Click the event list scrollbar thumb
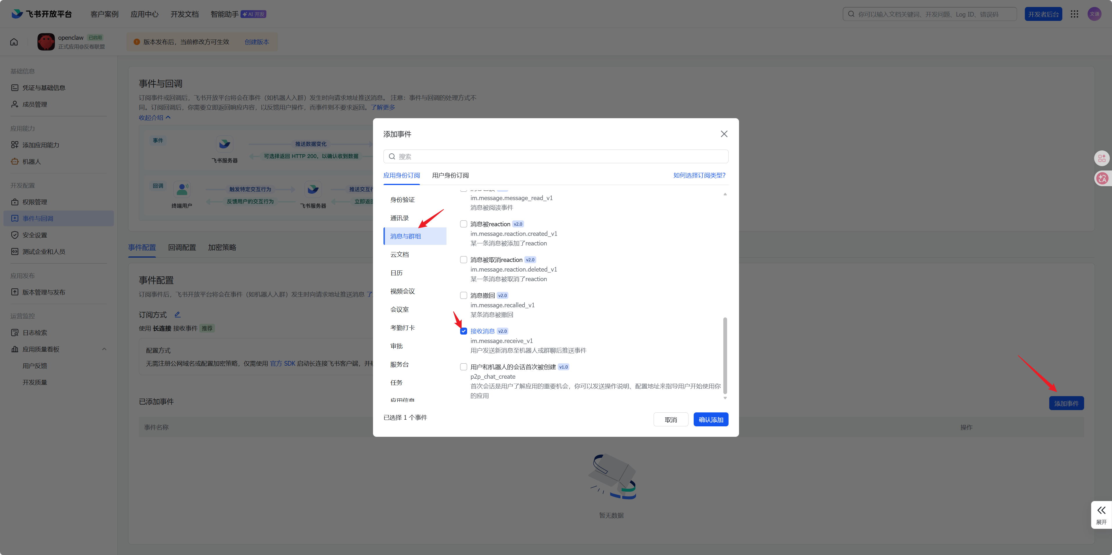1112x555 pixels. point(725,355)
